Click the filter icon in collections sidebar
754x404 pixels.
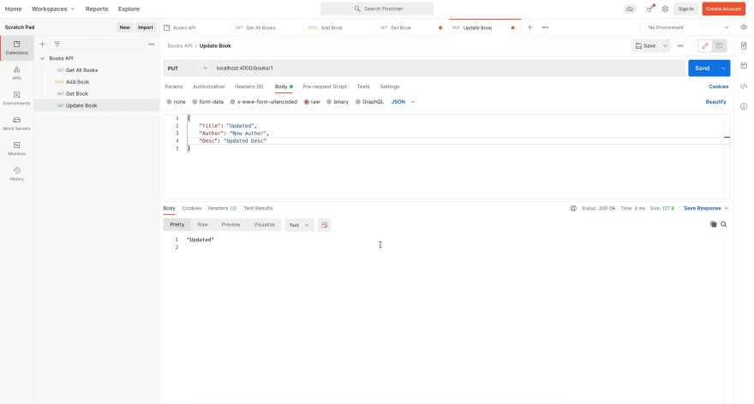point(57,45)
